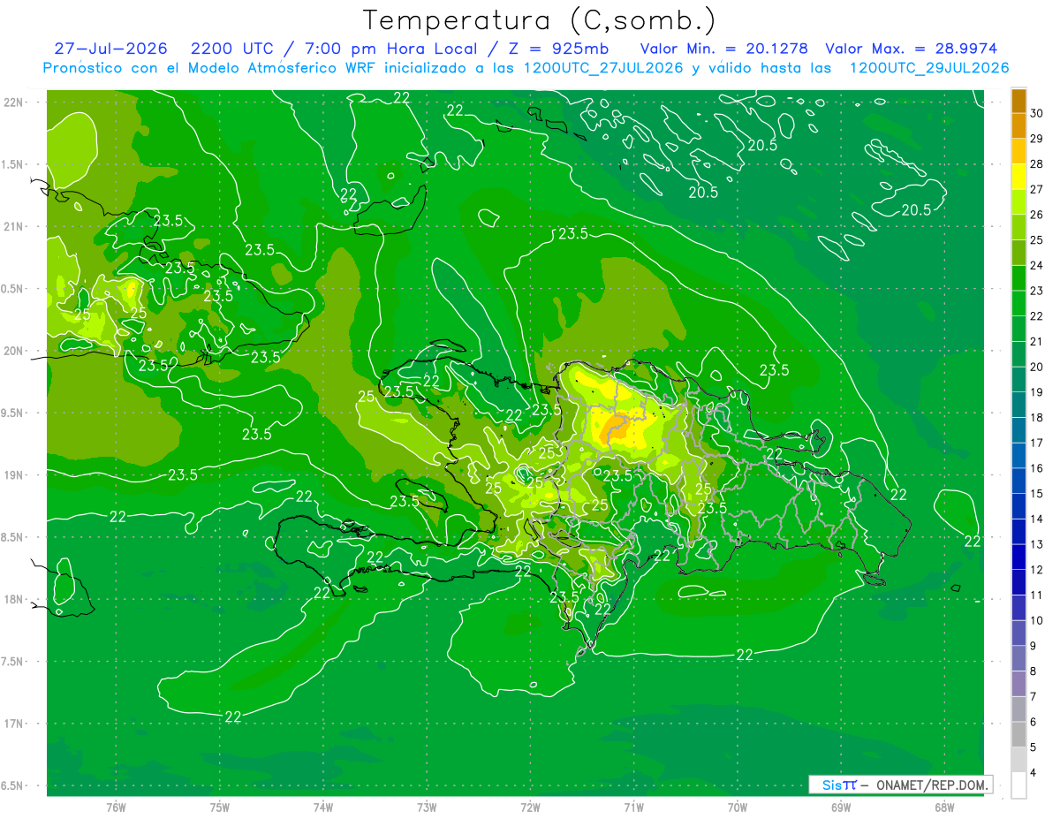Click the legend value 9

coord(1034,645)
